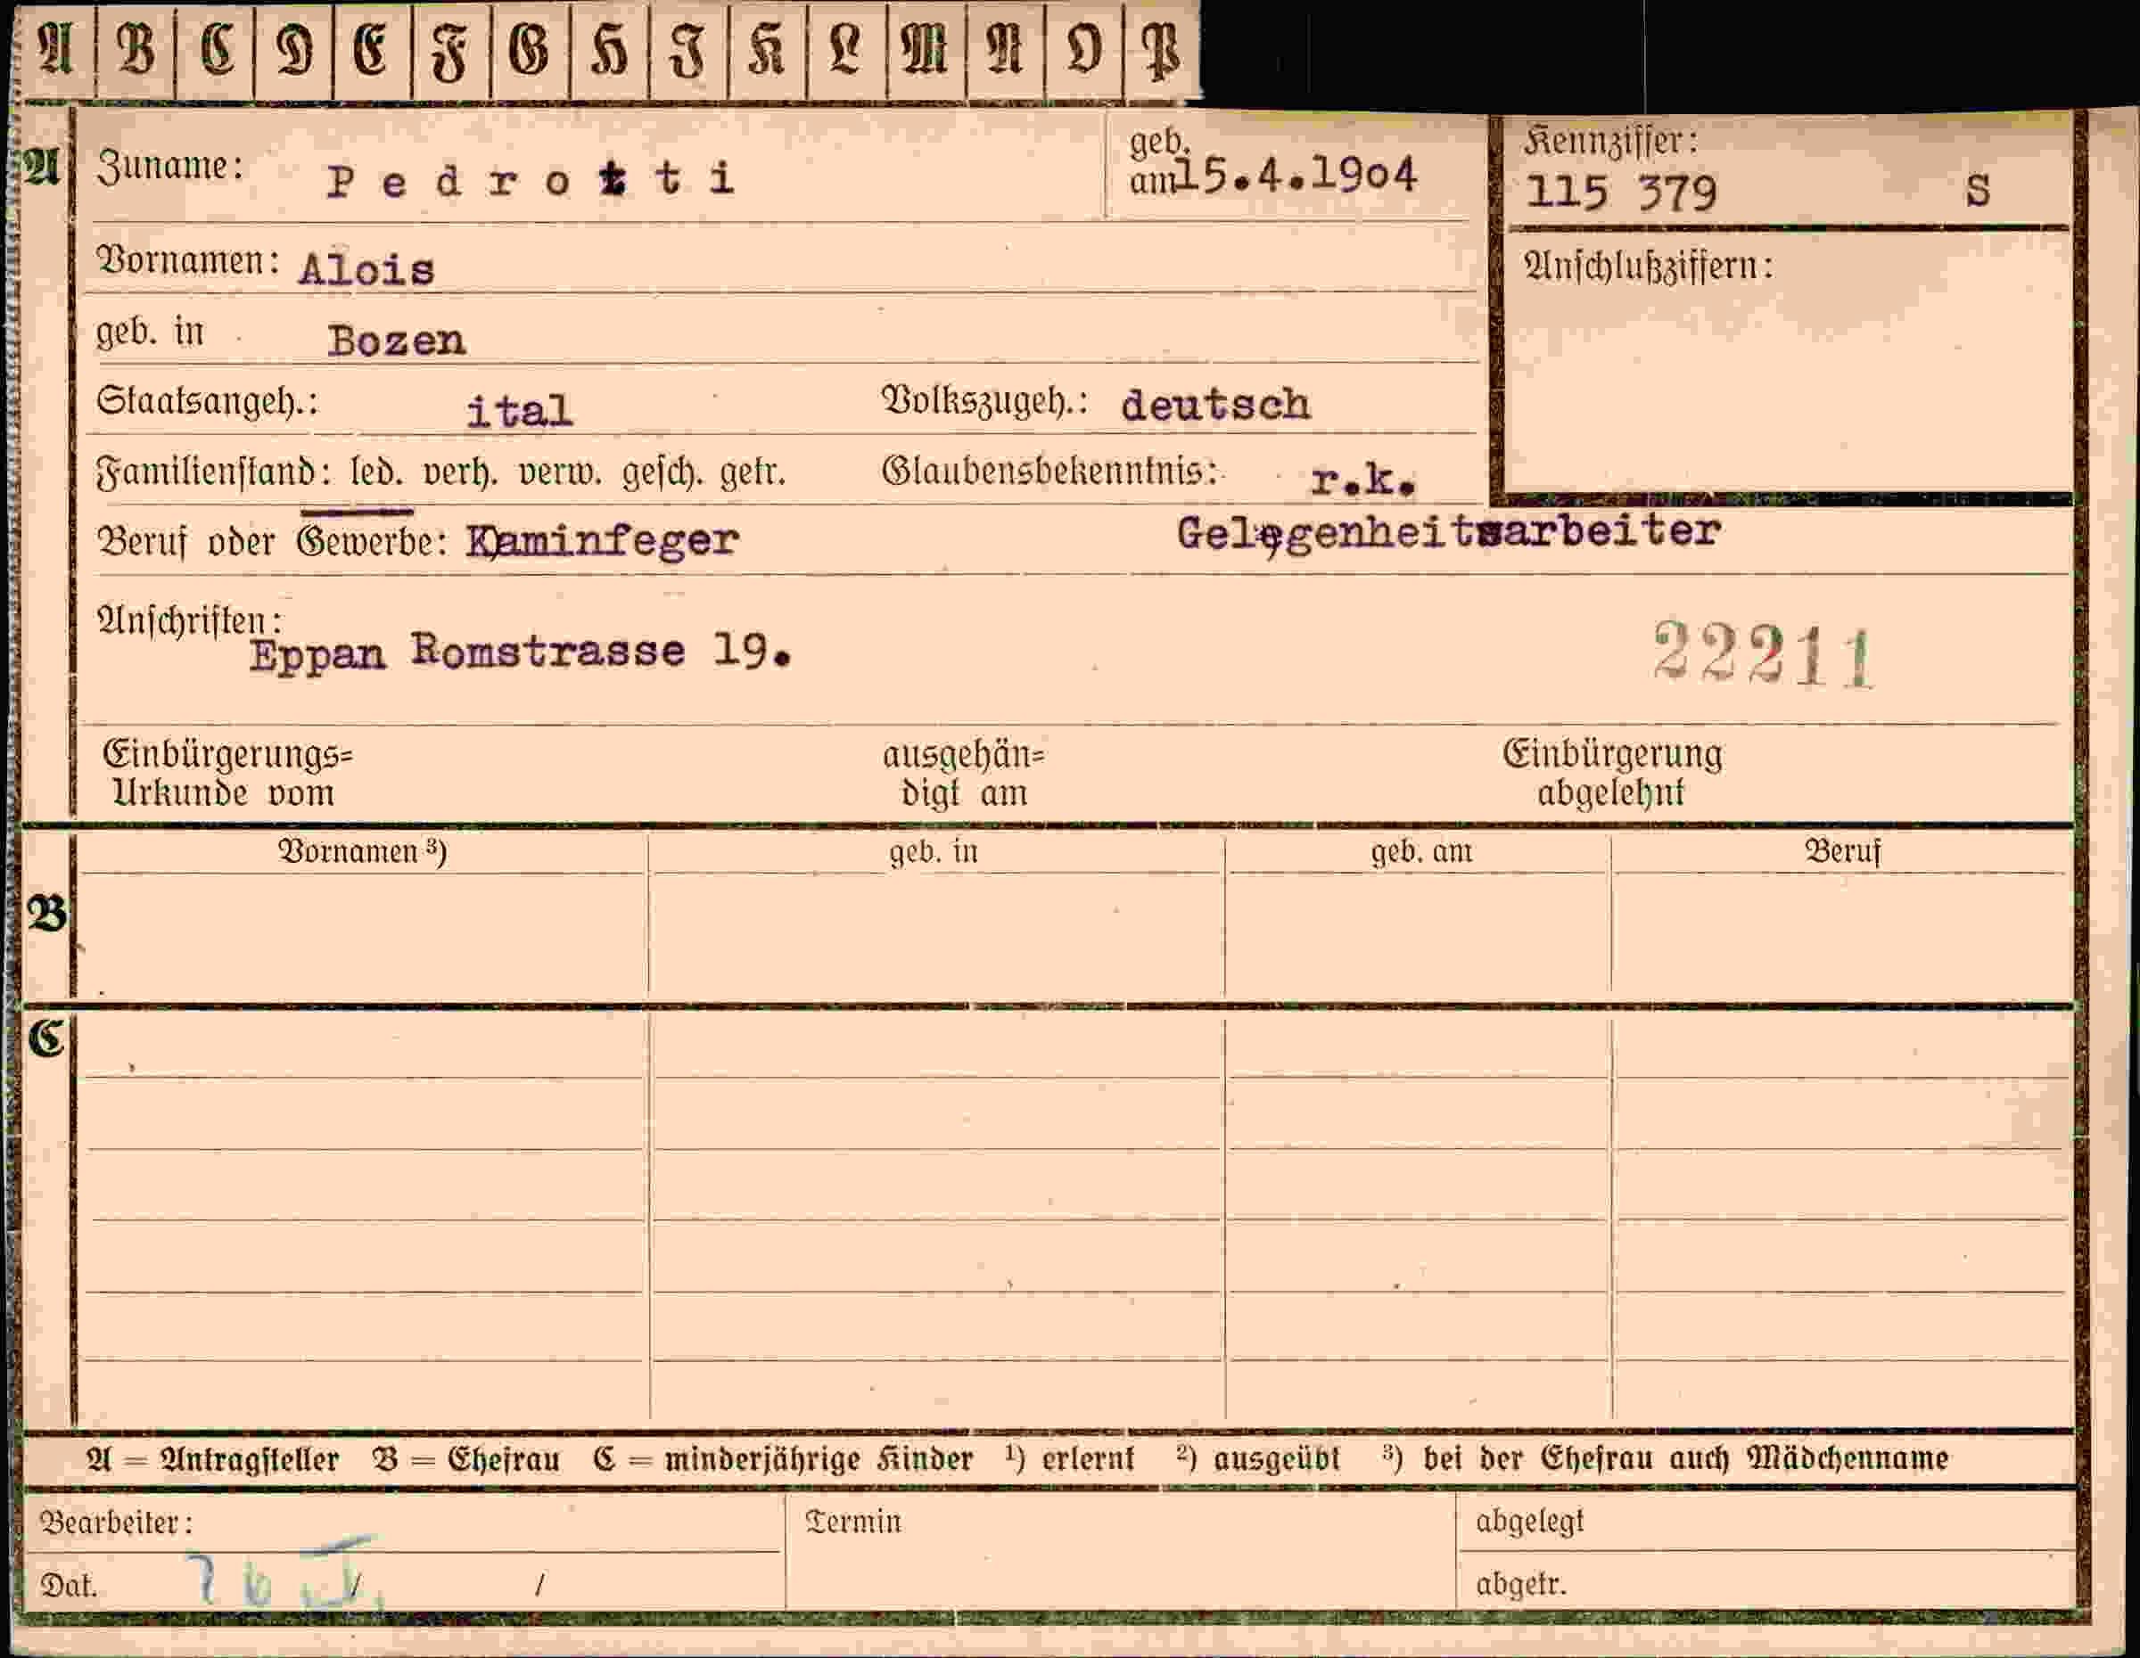Screen dimensions: 2140x1658
Task: Click the "Termin" label
Action: pos(852,1521)
